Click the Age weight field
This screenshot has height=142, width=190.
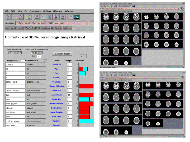coord(69,69)
